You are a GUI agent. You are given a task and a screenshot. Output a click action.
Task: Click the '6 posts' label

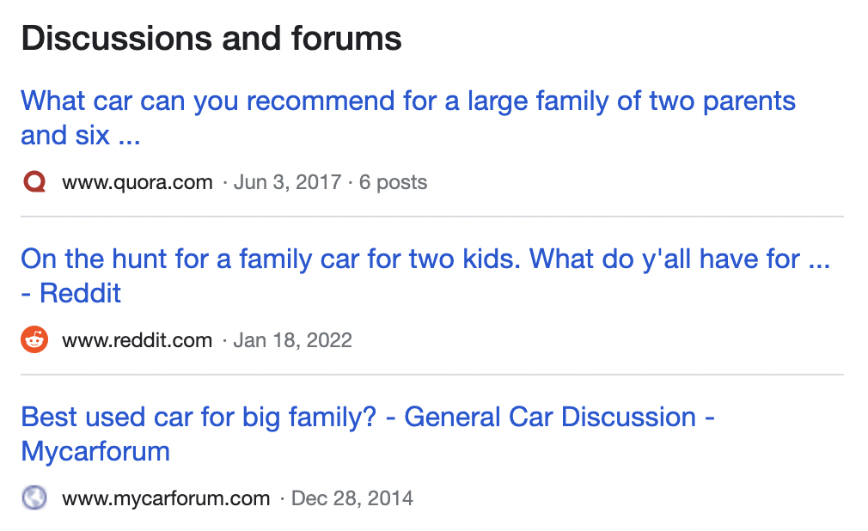pyautogui.click(x=393, y=182)
